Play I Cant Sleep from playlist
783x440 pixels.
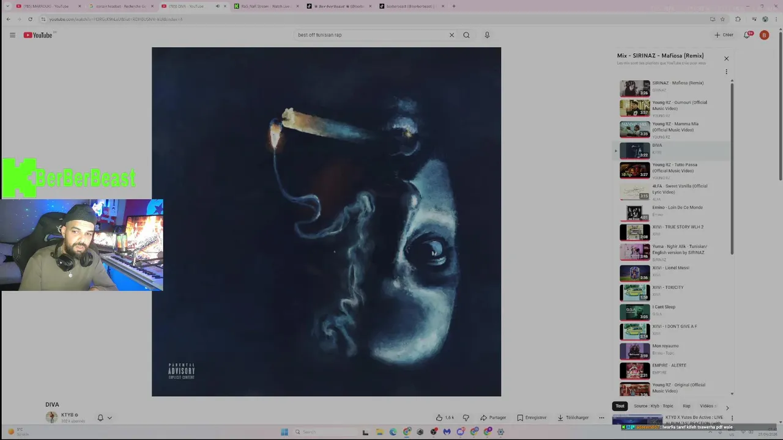point(673,312)
